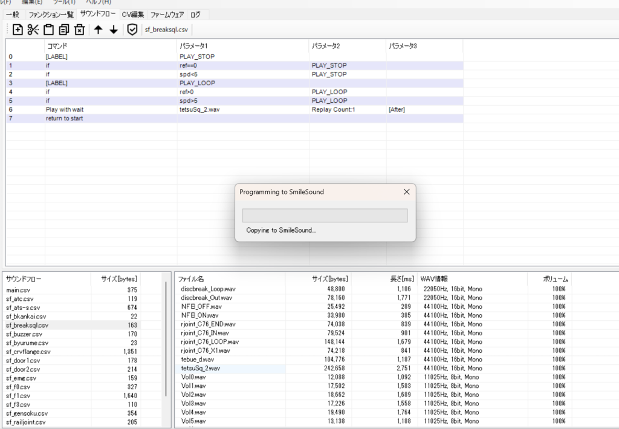Click the copy icon in toolbar
The width and height of the screenshot is (619, 429).
64,30
